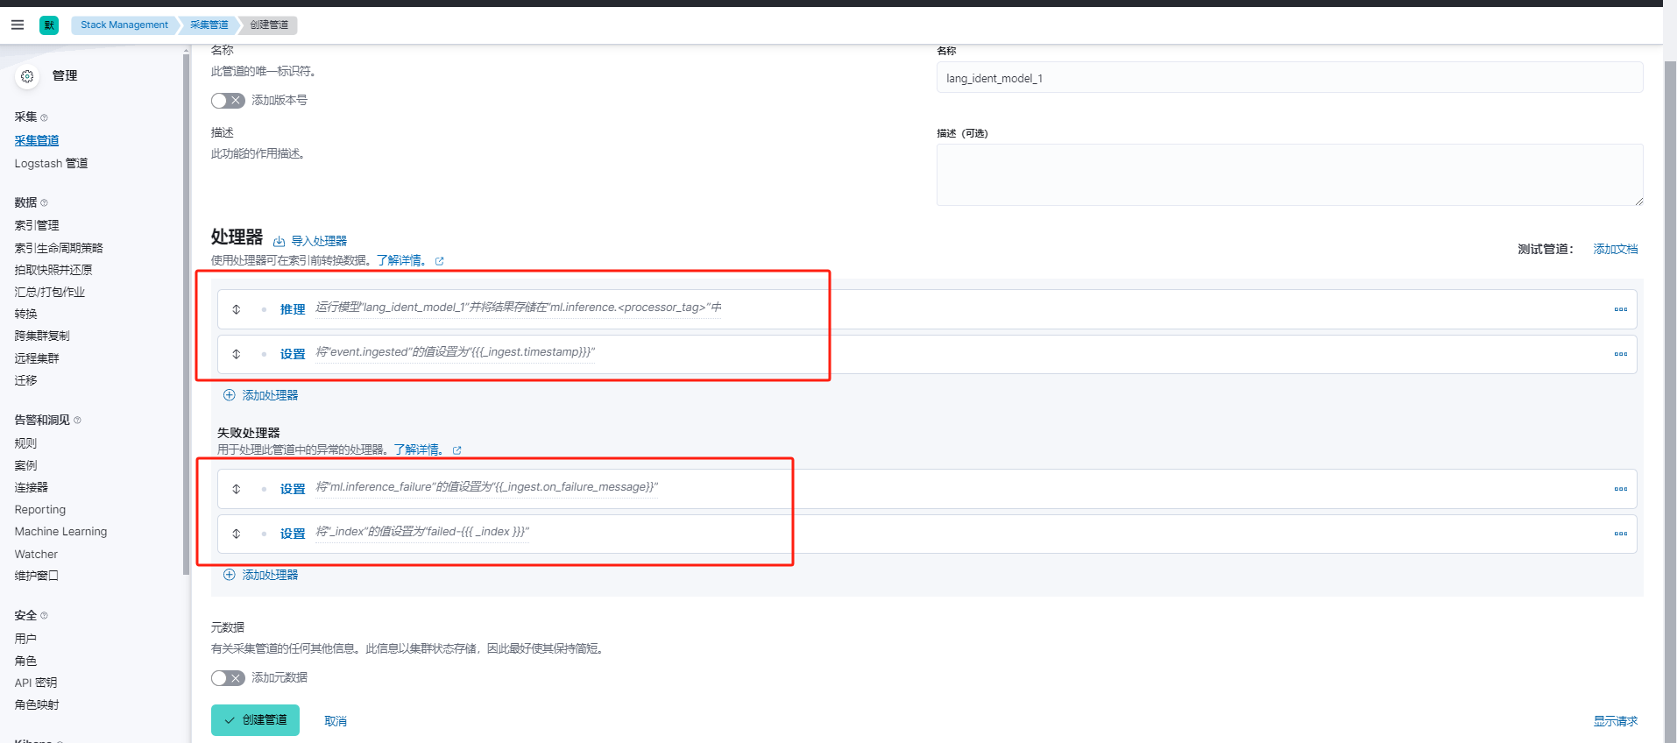Image resolution: width=1677 pixels, height=743 pixels.
Task: Click 了解详情 link under failure processors
Action: tap(419, 449)
